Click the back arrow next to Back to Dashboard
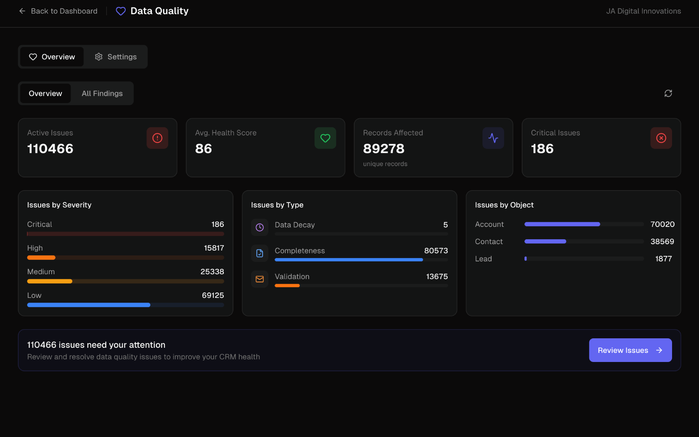Screen dimensions: 699x437 point(22,11)
